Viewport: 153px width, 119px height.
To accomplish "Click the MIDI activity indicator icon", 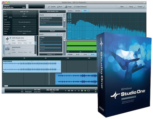I will pos(22,90).
